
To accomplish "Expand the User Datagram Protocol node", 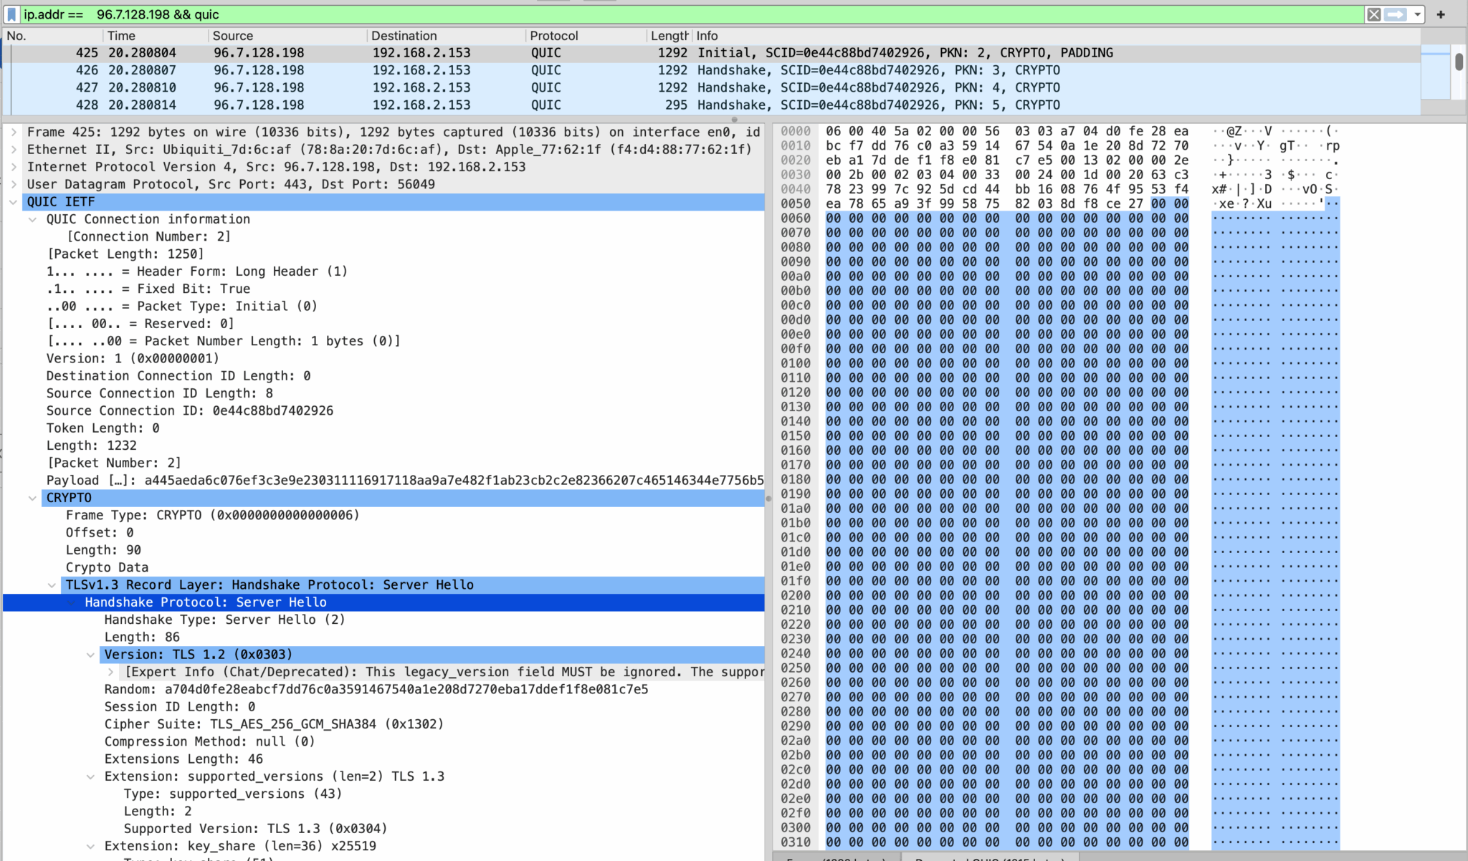I will (13, 184).
